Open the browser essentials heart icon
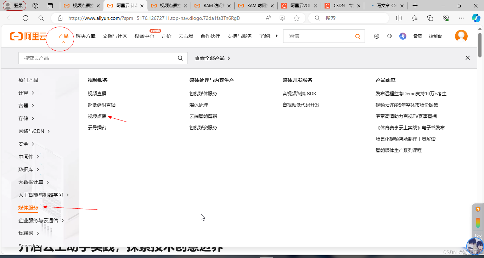Image resolution: width=484 pixels, height=258 pixels. click(446, 18)
